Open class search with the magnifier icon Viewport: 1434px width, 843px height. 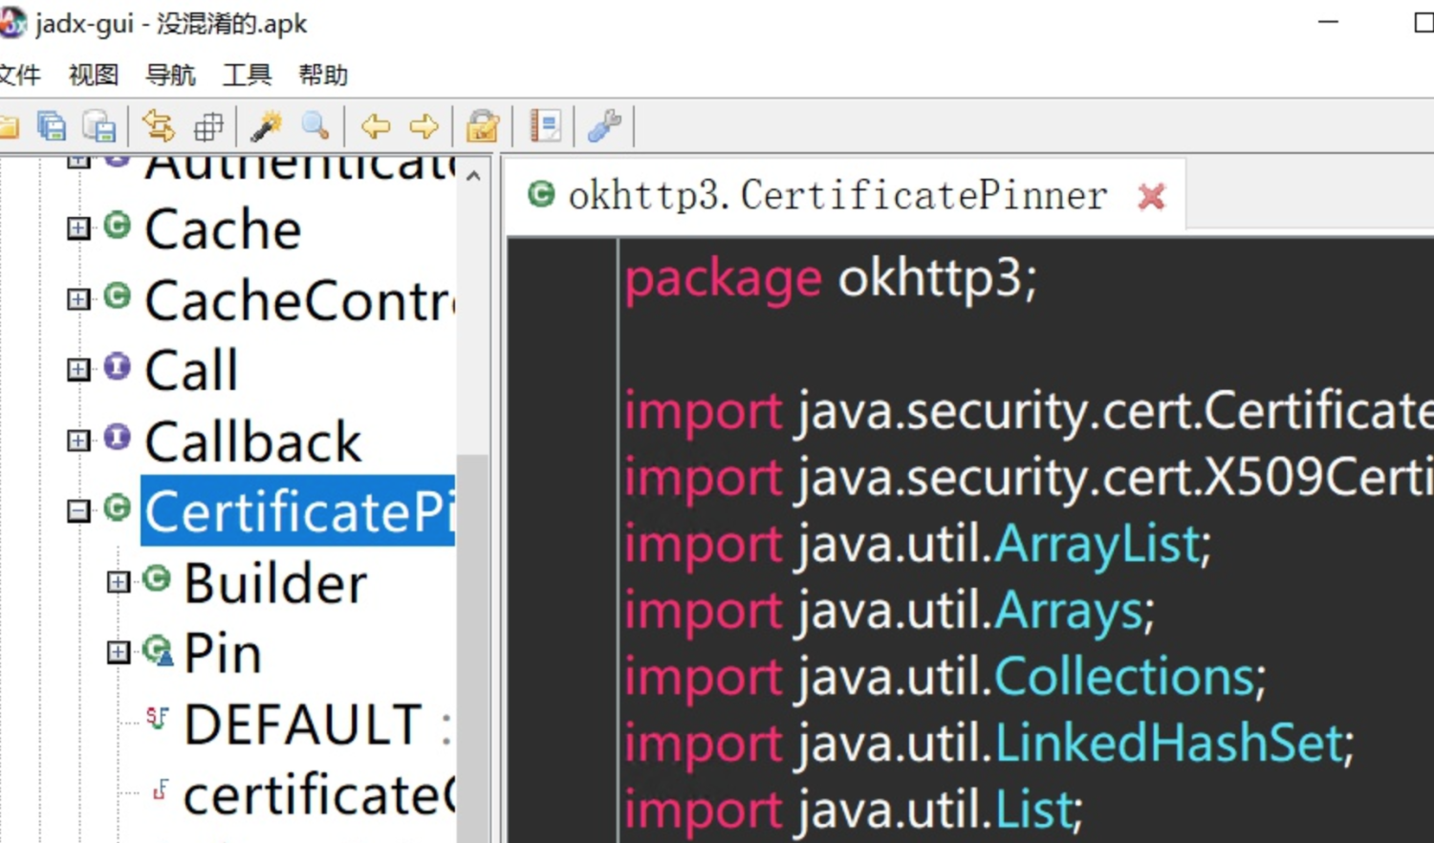315,126
